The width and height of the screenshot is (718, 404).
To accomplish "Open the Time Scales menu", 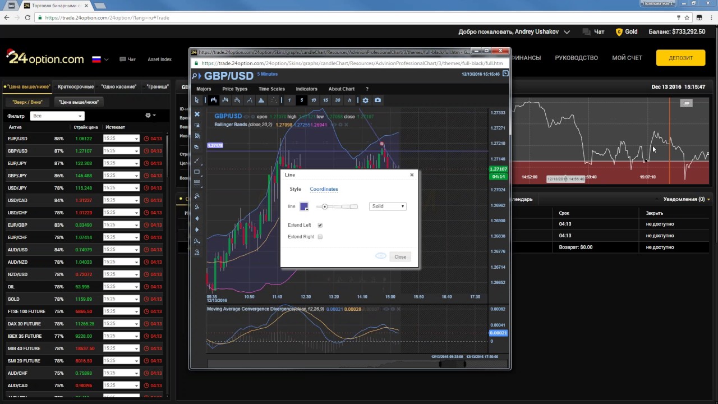I will pyautogui.click(x=271, y=89).
